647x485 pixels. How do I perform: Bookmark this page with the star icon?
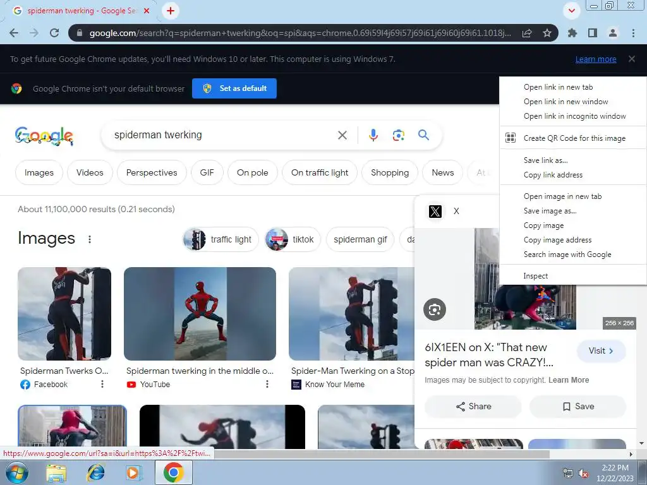point(547,33)
